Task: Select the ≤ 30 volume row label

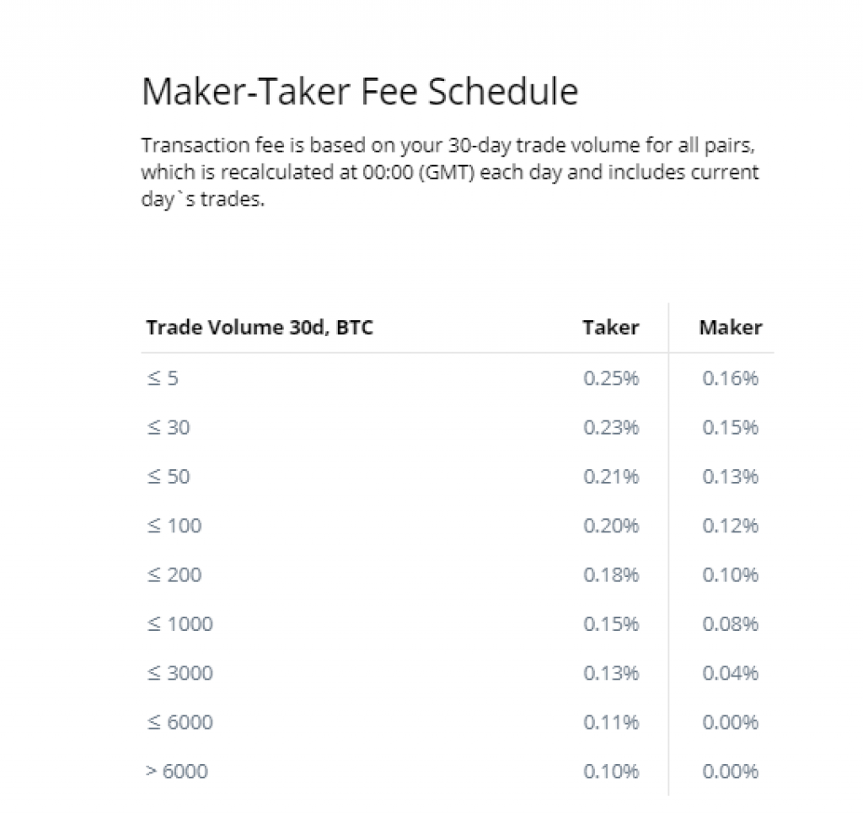Action: click(x=169, y=427)
